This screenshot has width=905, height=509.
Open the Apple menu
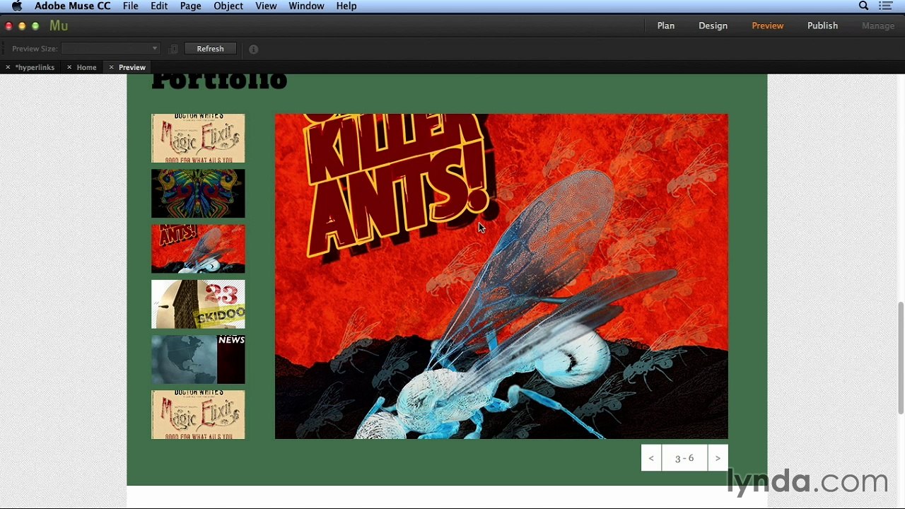[17, 6]
